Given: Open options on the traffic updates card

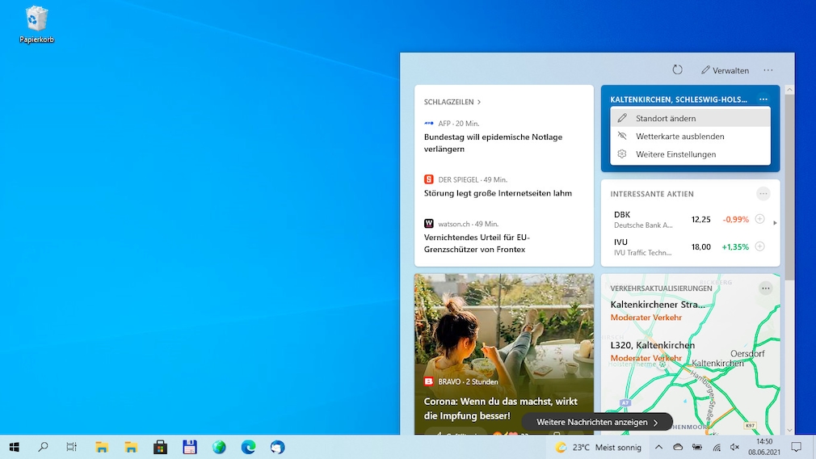Looking at the screenshot, I should coord(765,288).
